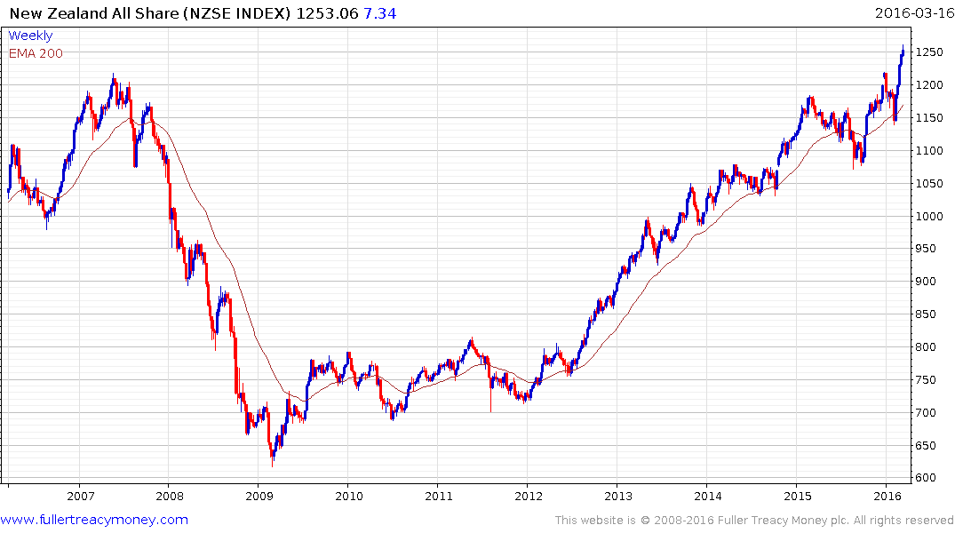Click the 900 y-axis label
The height and width of the screenshot is (533, 955).
[x=926, y=282]
